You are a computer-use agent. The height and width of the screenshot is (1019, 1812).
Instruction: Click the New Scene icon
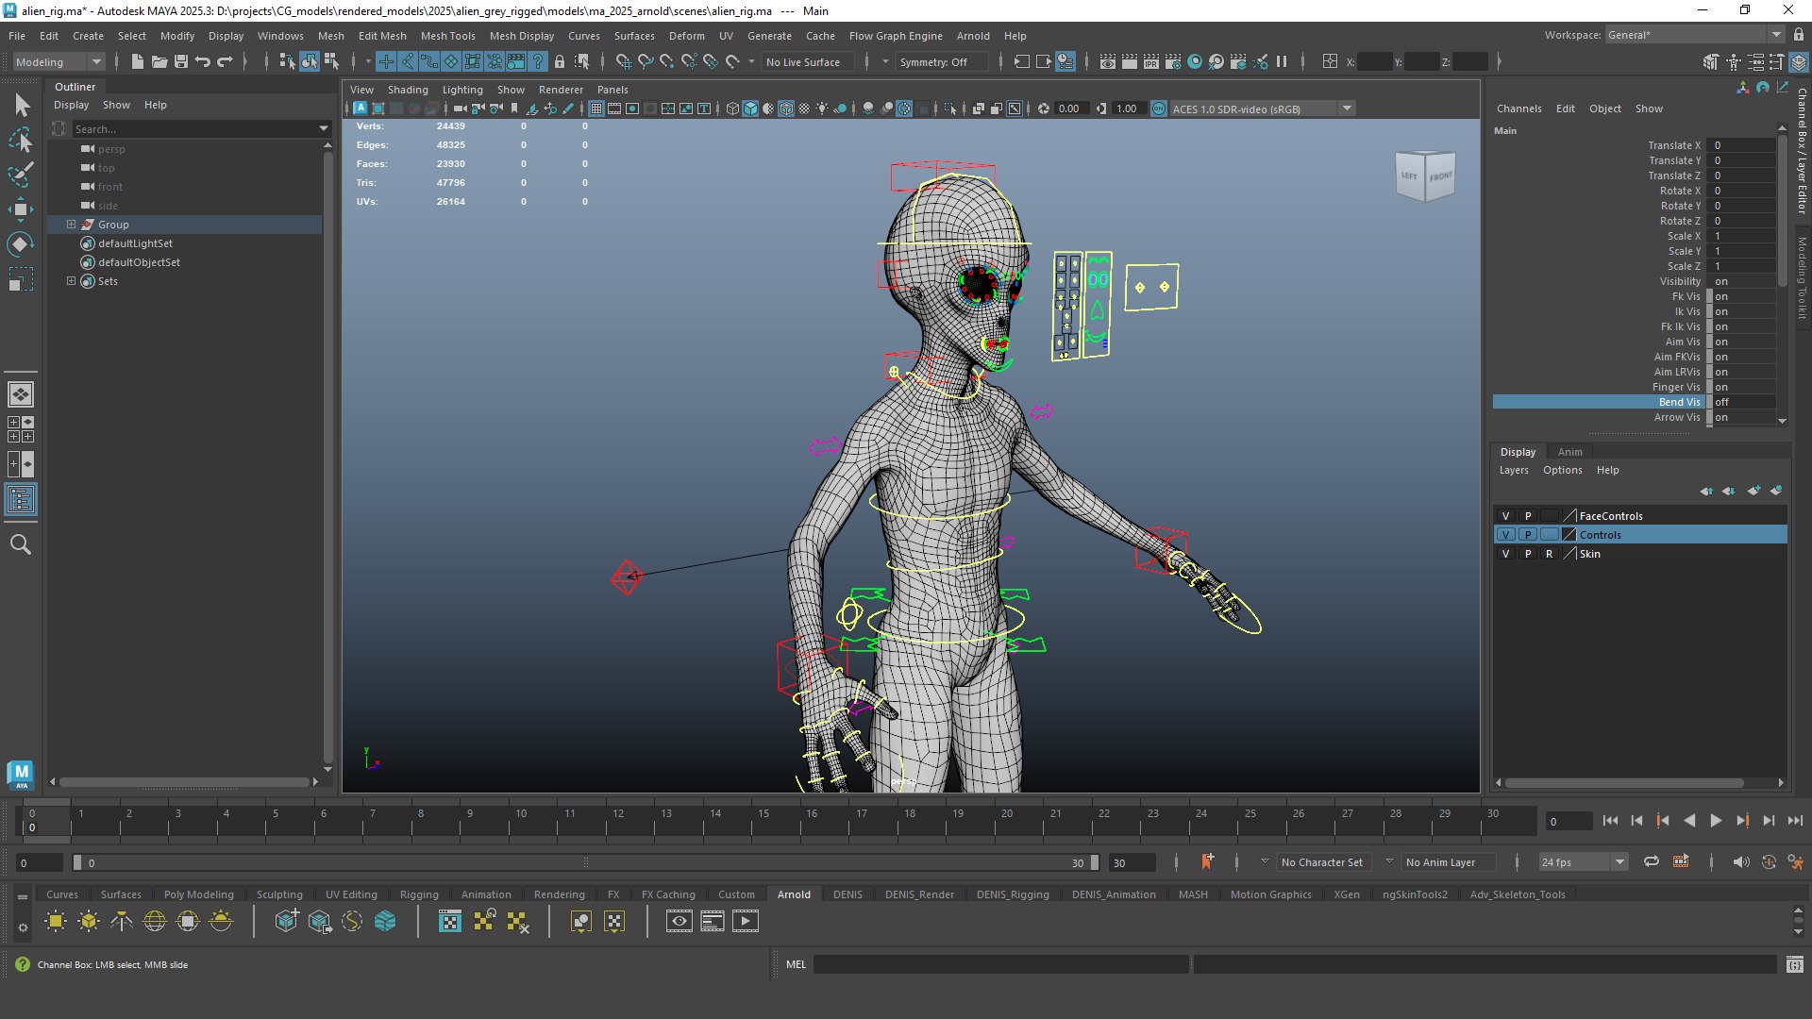pos(138,62)
